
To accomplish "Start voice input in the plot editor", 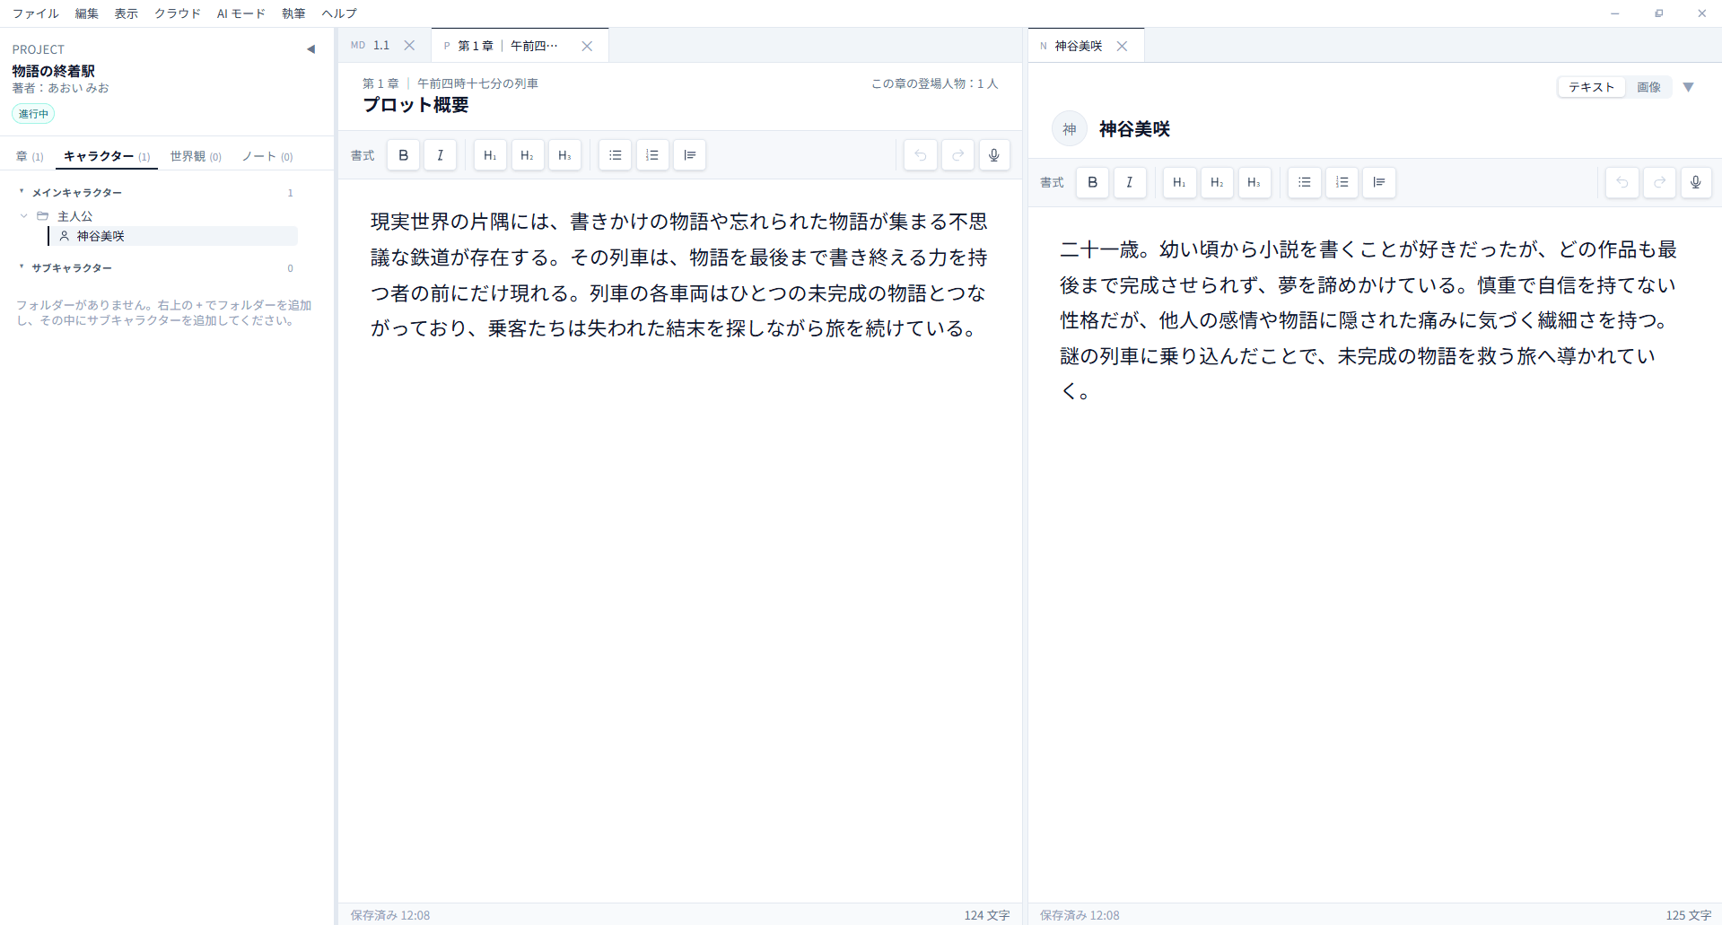I will (994, 155).
